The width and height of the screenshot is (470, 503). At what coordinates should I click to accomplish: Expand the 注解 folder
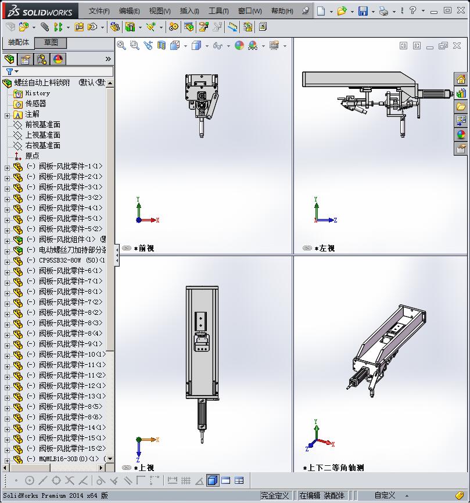click(7, 116)
